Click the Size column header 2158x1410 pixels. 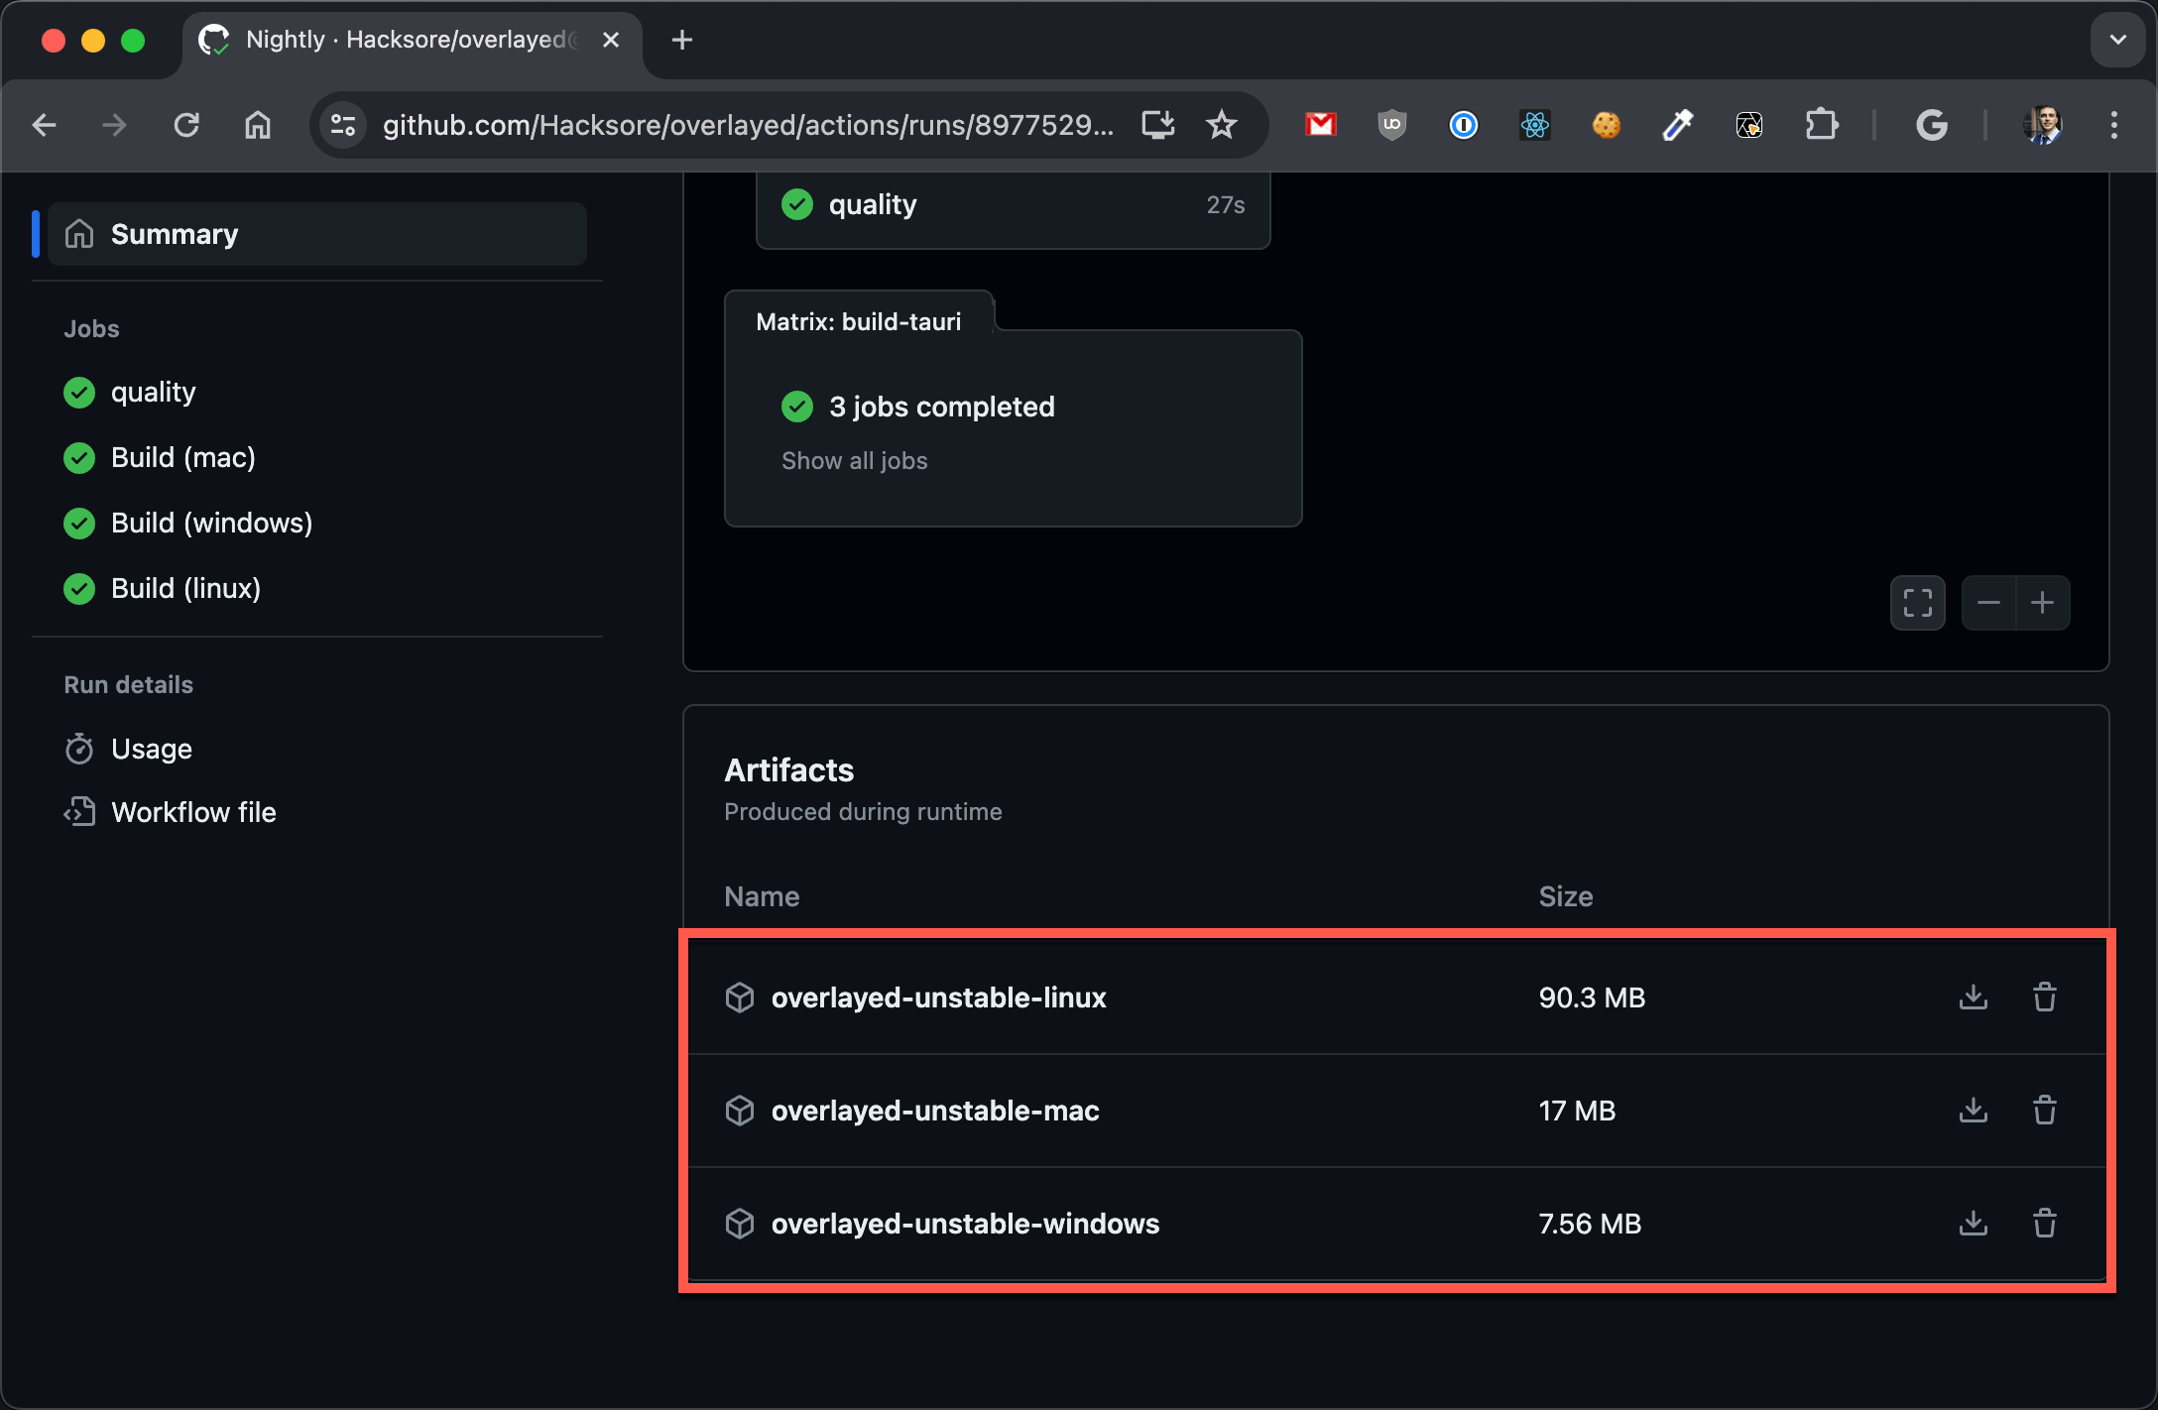click(1566, 896)
